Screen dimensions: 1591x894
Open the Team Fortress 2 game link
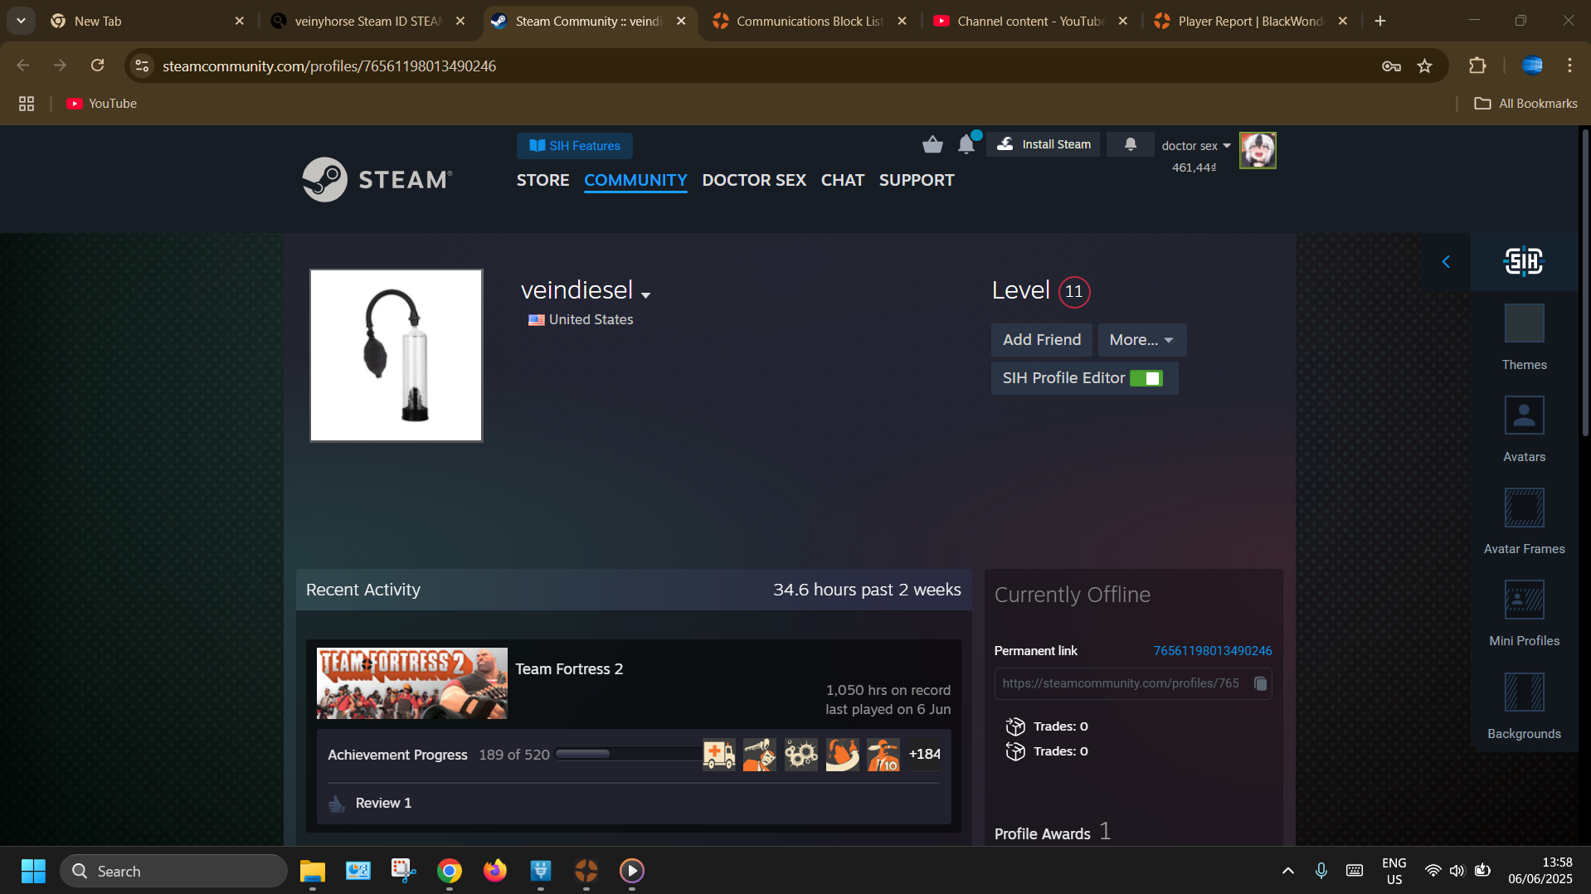[x=569, y=669]
